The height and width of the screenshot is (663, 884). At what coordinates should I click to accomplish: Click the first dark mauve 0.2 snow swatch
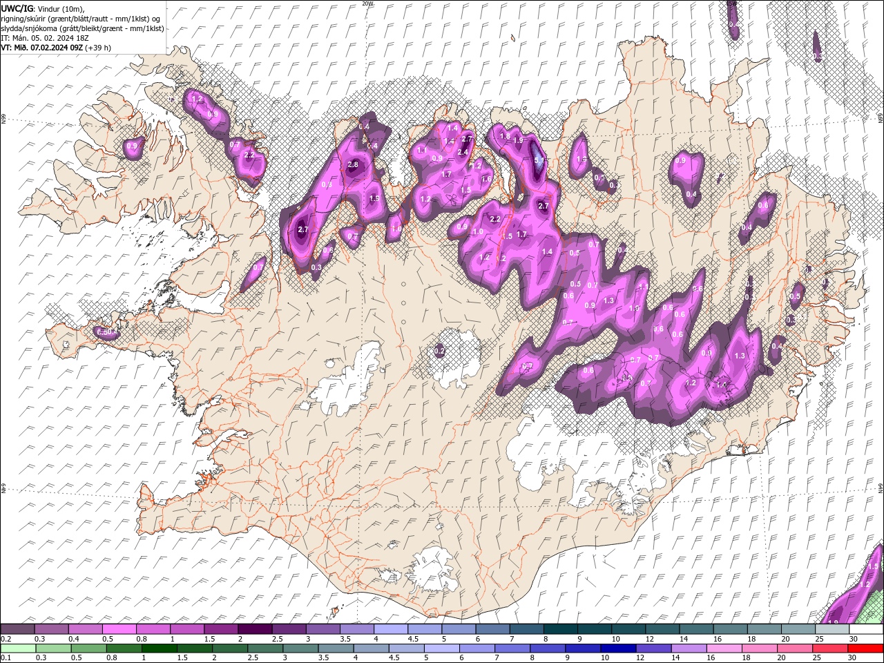[17, 629]
